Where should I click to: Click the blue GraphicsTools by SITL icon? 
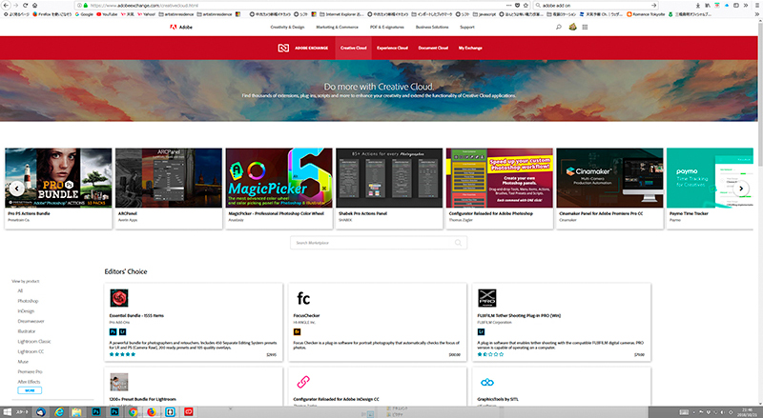[486, 383]
